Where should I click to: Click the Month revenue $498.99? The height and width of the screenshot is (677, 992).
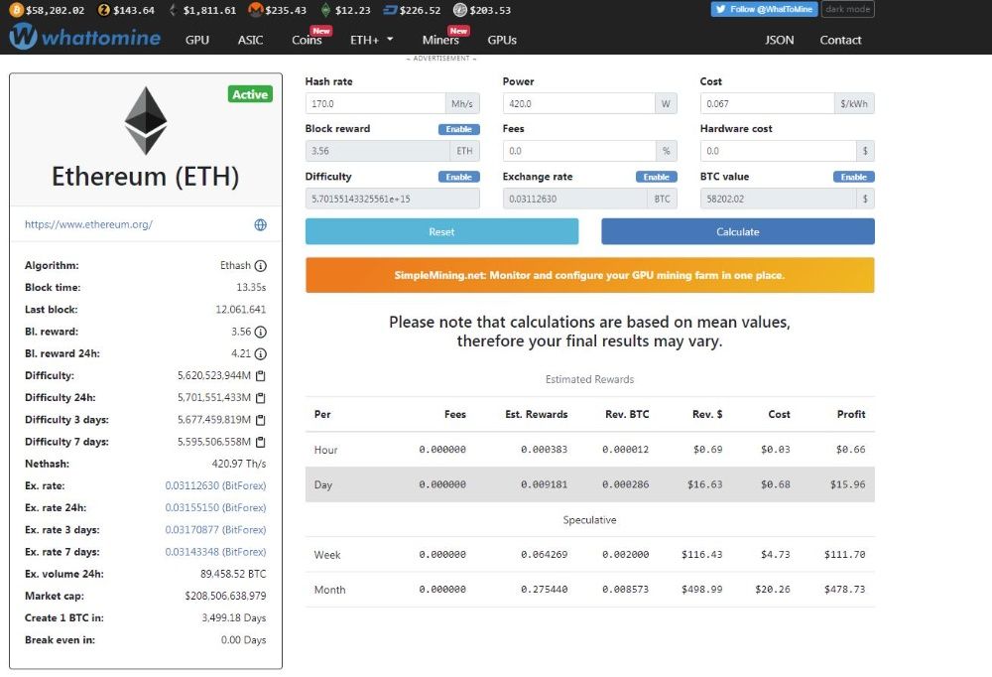click(701, 590)
